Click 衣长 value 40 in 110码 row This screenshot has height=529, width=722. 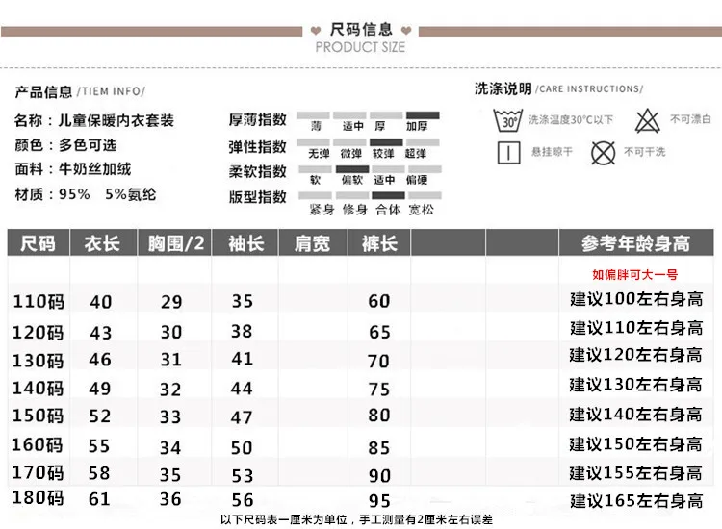pyautogui.click(x=101, y=302)
